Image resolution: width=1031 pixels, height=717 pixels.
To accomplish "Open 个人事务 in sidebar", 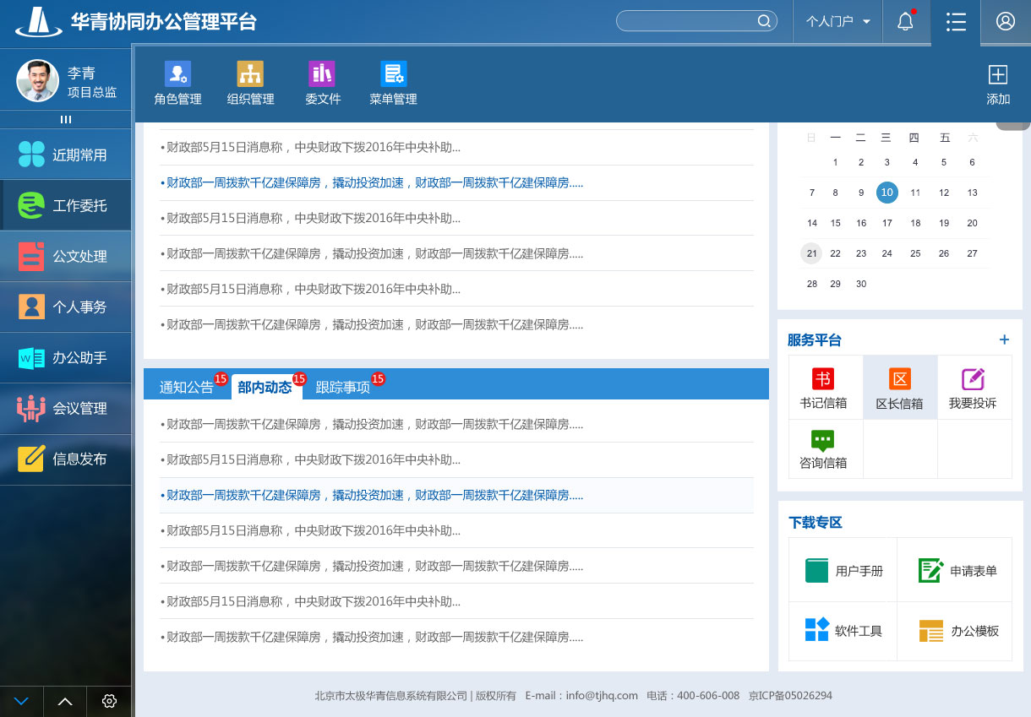I will [x=66, y=307].
